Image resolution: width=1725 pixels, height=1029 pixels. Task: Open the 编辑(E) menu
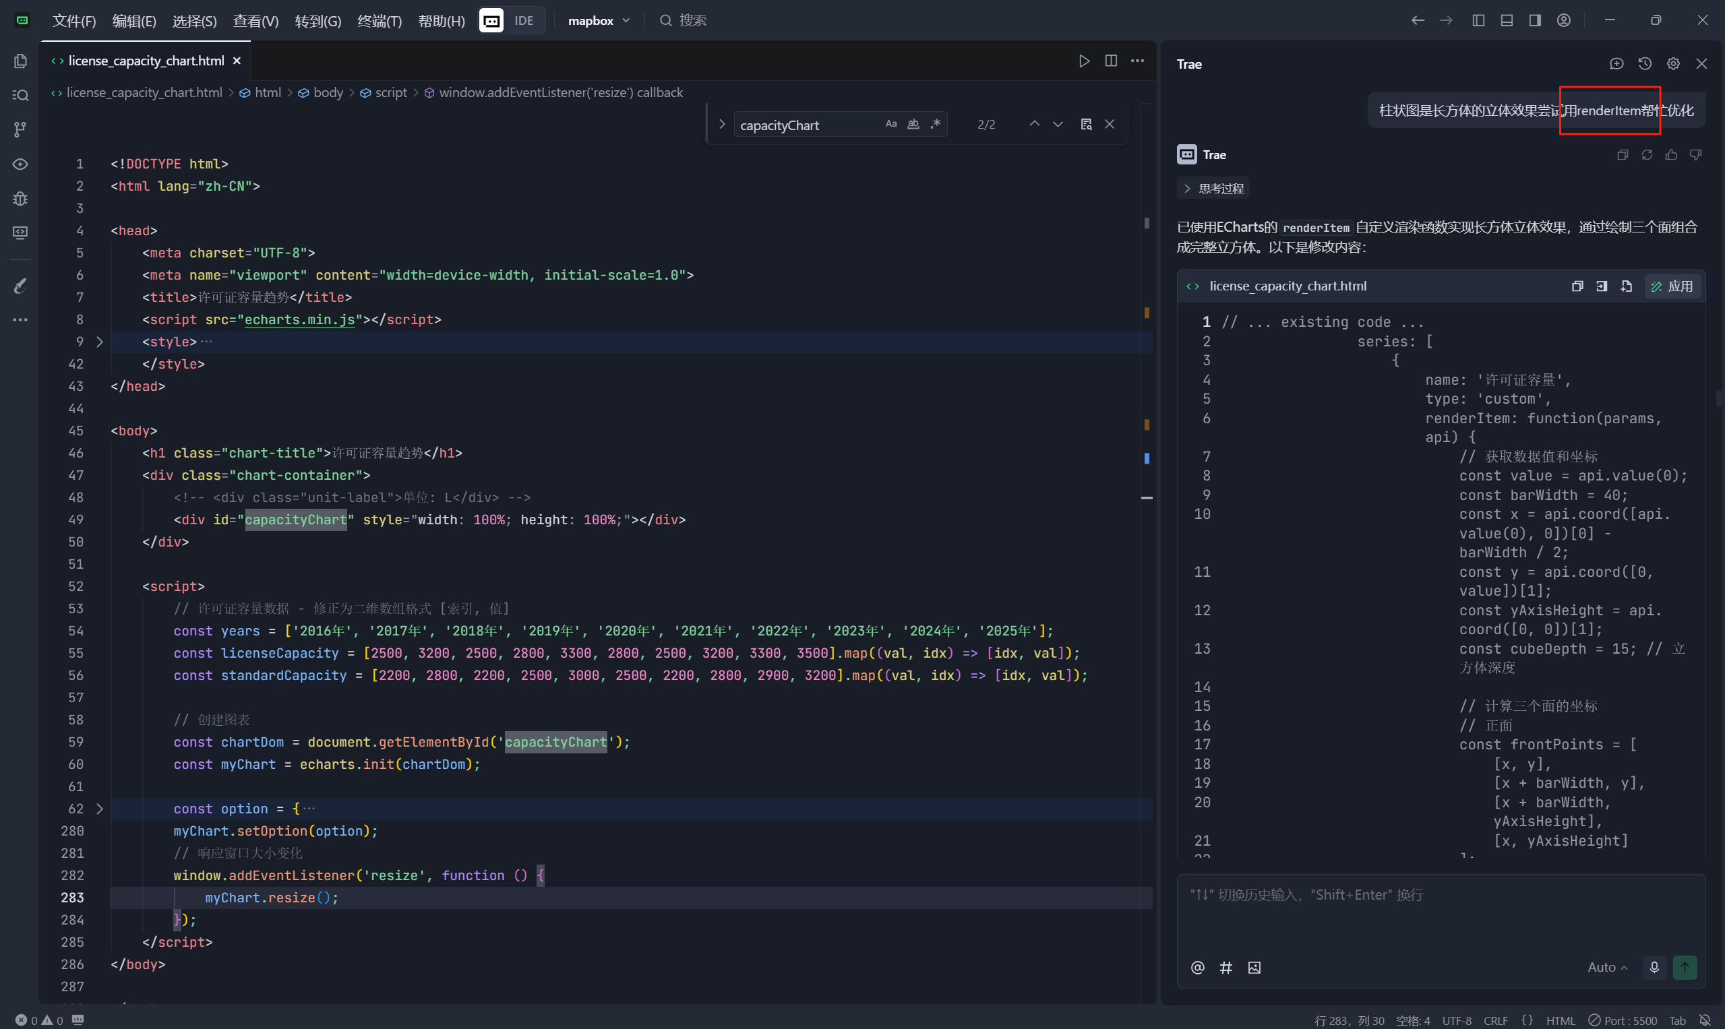click(x=134, y=21)
